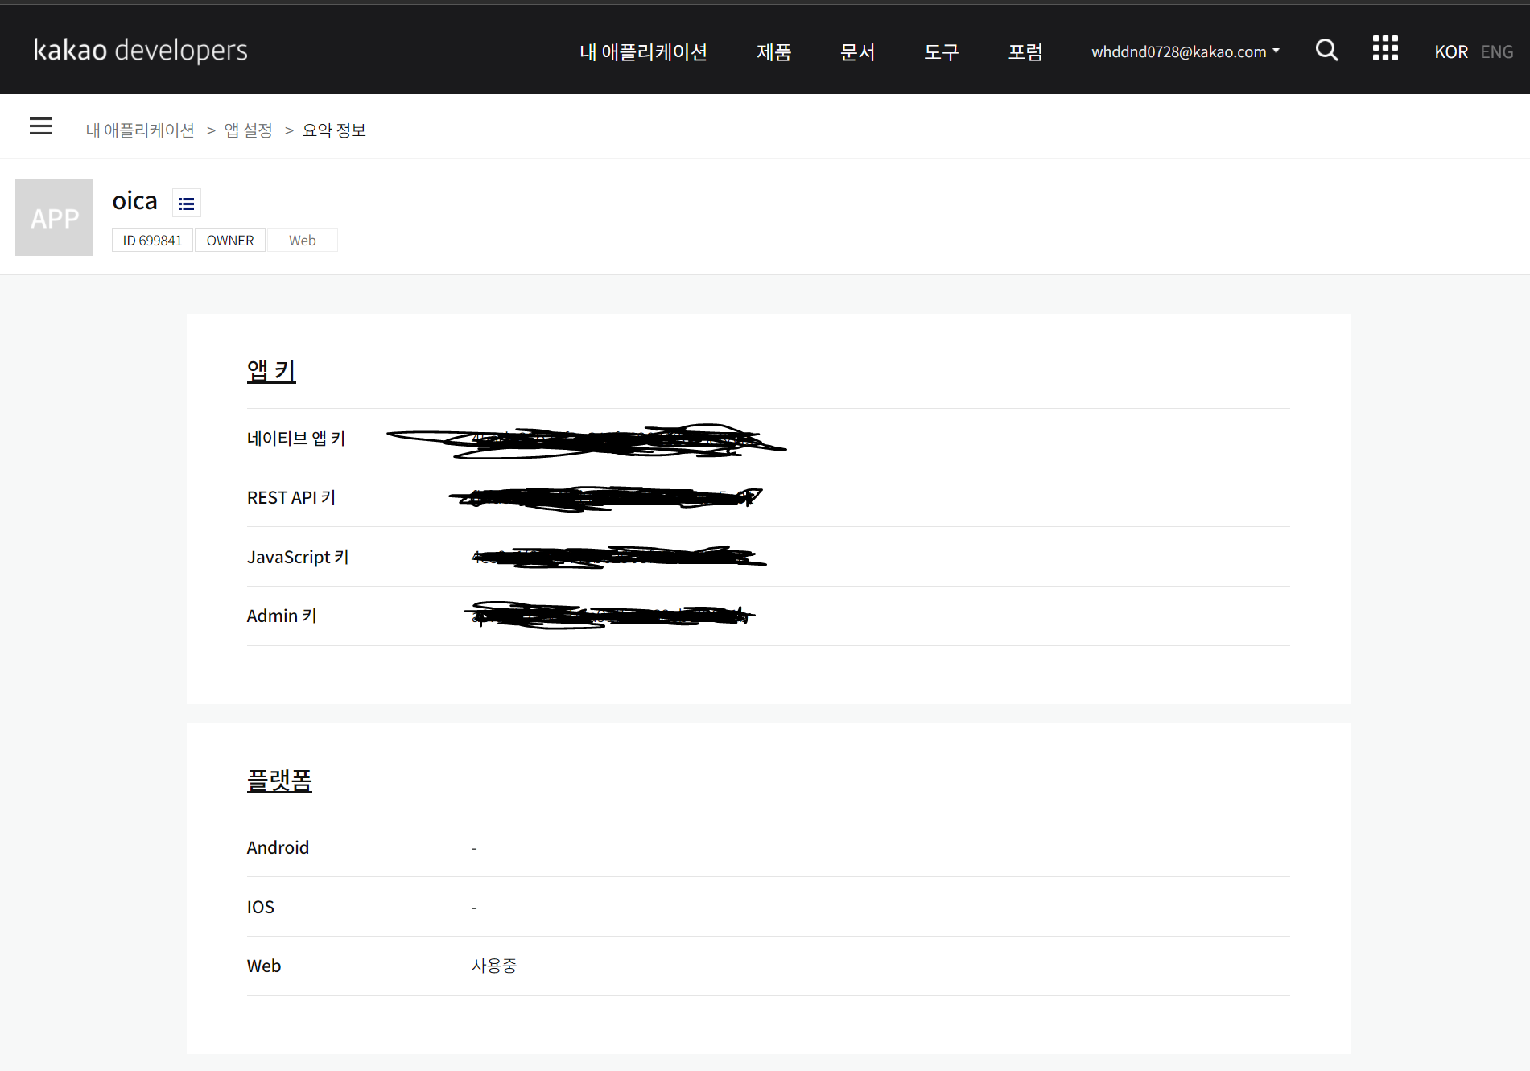Select the Admin 키 row label
This screenshot has height=1071, width=1530.
coord(282,616)
